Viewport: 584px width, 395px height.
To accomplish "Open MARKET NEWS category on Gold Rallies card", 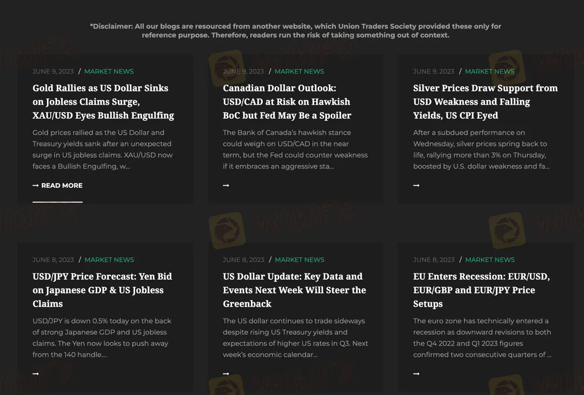I will pos(109,71).
